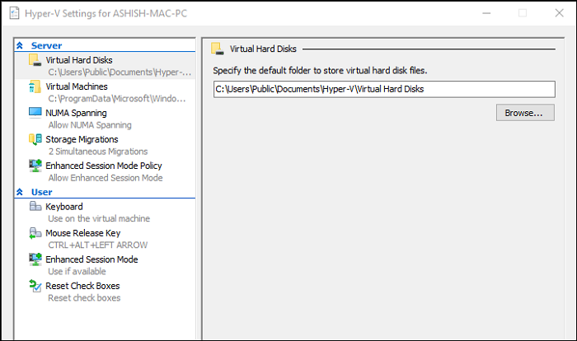This screenshot has height=341, width=577.
Task: Click the Virtual Hard Disks heading in right pane
Action: point(263,49)
